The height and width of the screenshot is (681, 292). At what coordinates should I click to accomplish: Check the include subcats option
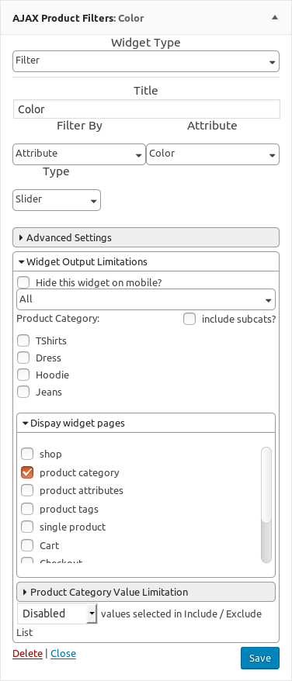pyautogui.click(x=189, y=320)
